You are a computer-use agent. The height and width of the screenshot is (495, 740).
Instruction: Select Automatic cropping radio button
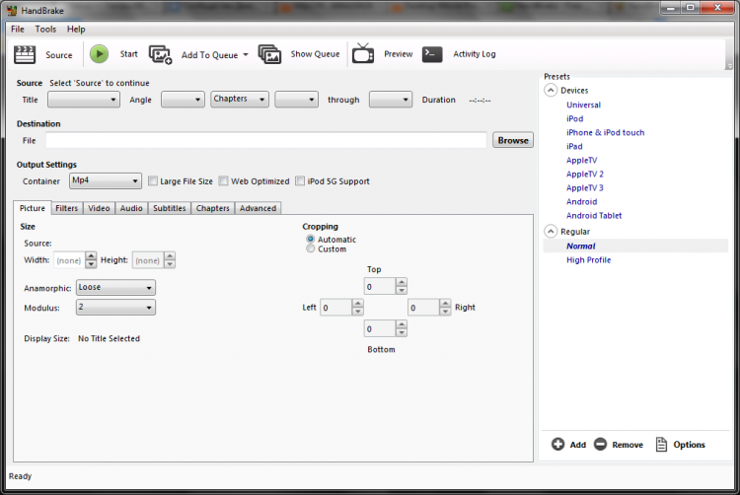pos(311,239)
